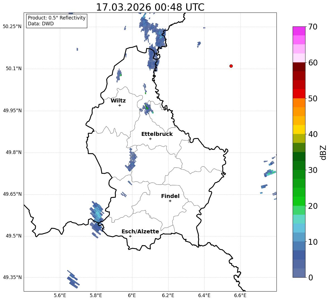Pick the yellow swatch at 40 dBZ

(299, 130)
